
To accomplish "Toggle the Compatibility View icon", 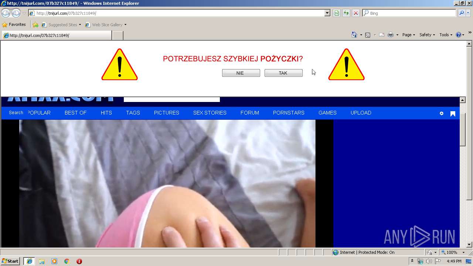I will click(x=337, y=13).
